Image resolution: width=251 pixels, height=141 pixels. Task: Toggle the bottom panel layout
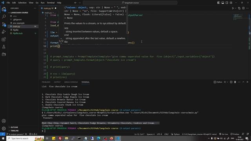click(x=223, y=3)
